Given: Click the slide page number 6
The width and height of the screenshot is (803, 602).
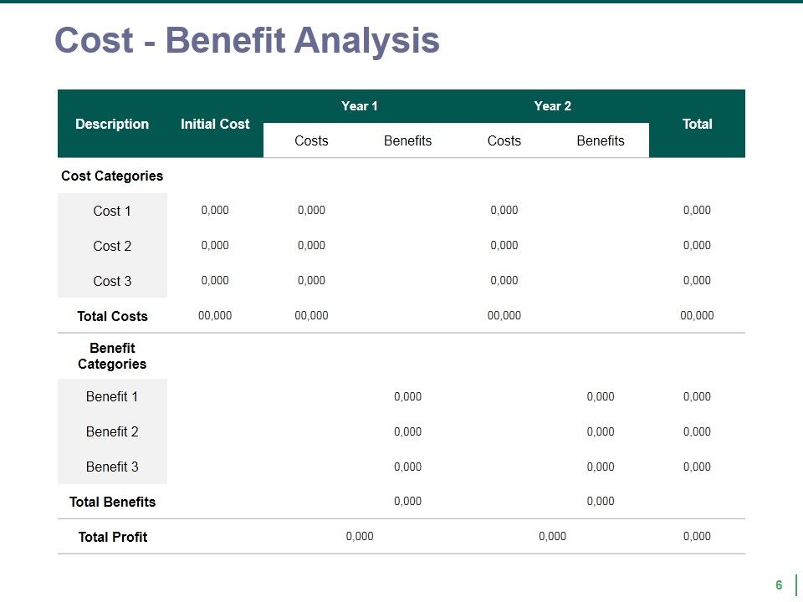Looking at the screenshot, I should [779, 585].
